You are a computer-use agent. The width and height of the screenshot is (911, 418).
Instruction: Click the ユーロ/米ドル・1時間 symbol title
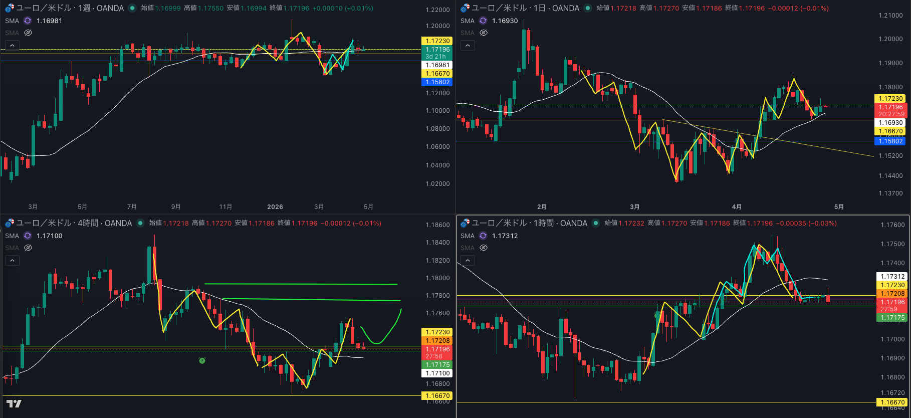529,223
